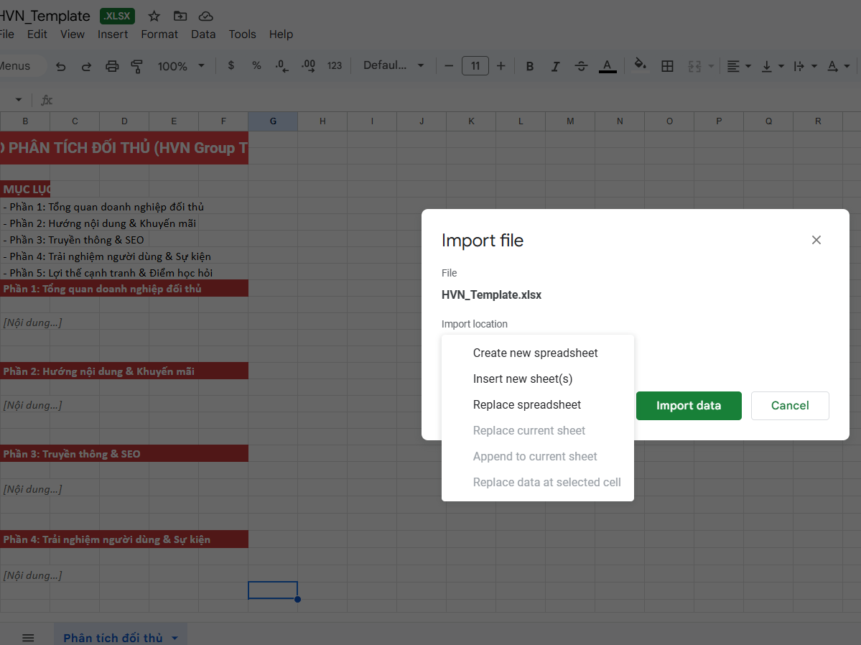Open the fill color bucket
This screenshot has width=861, height=645.
[640, 65]
